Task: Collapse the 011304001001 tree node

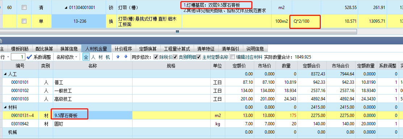Action: [66, 8]
